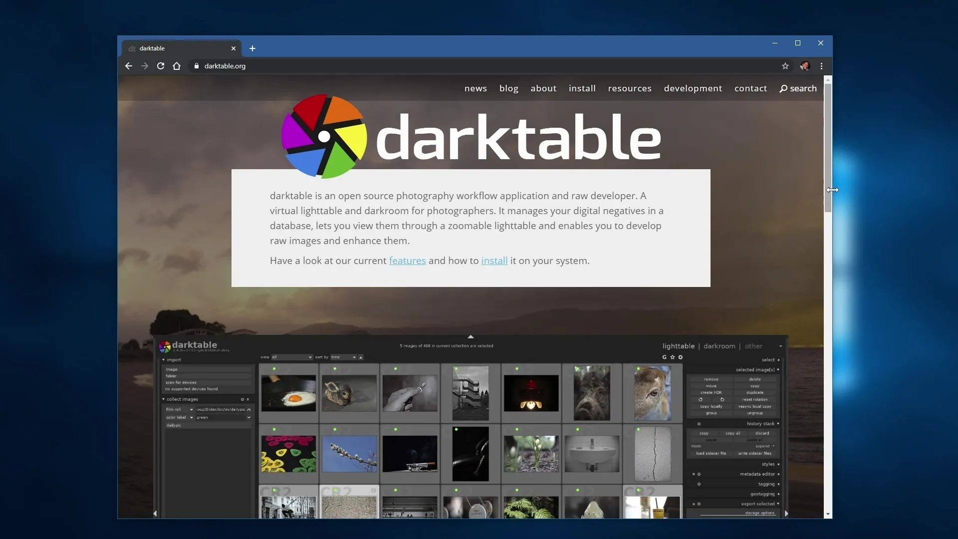Follow the features link in the intro

pos(407,261)
